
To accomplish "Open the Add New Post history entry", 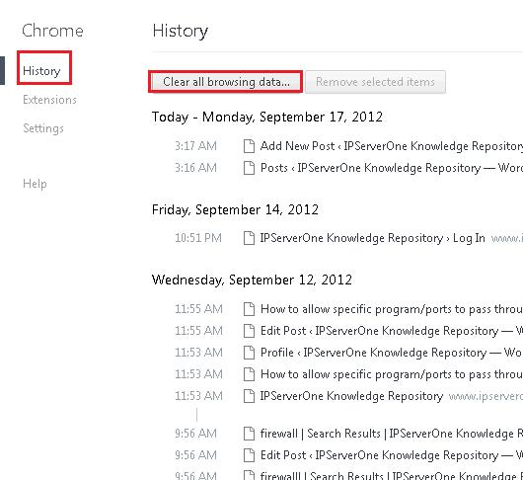I will click(391, 146).
